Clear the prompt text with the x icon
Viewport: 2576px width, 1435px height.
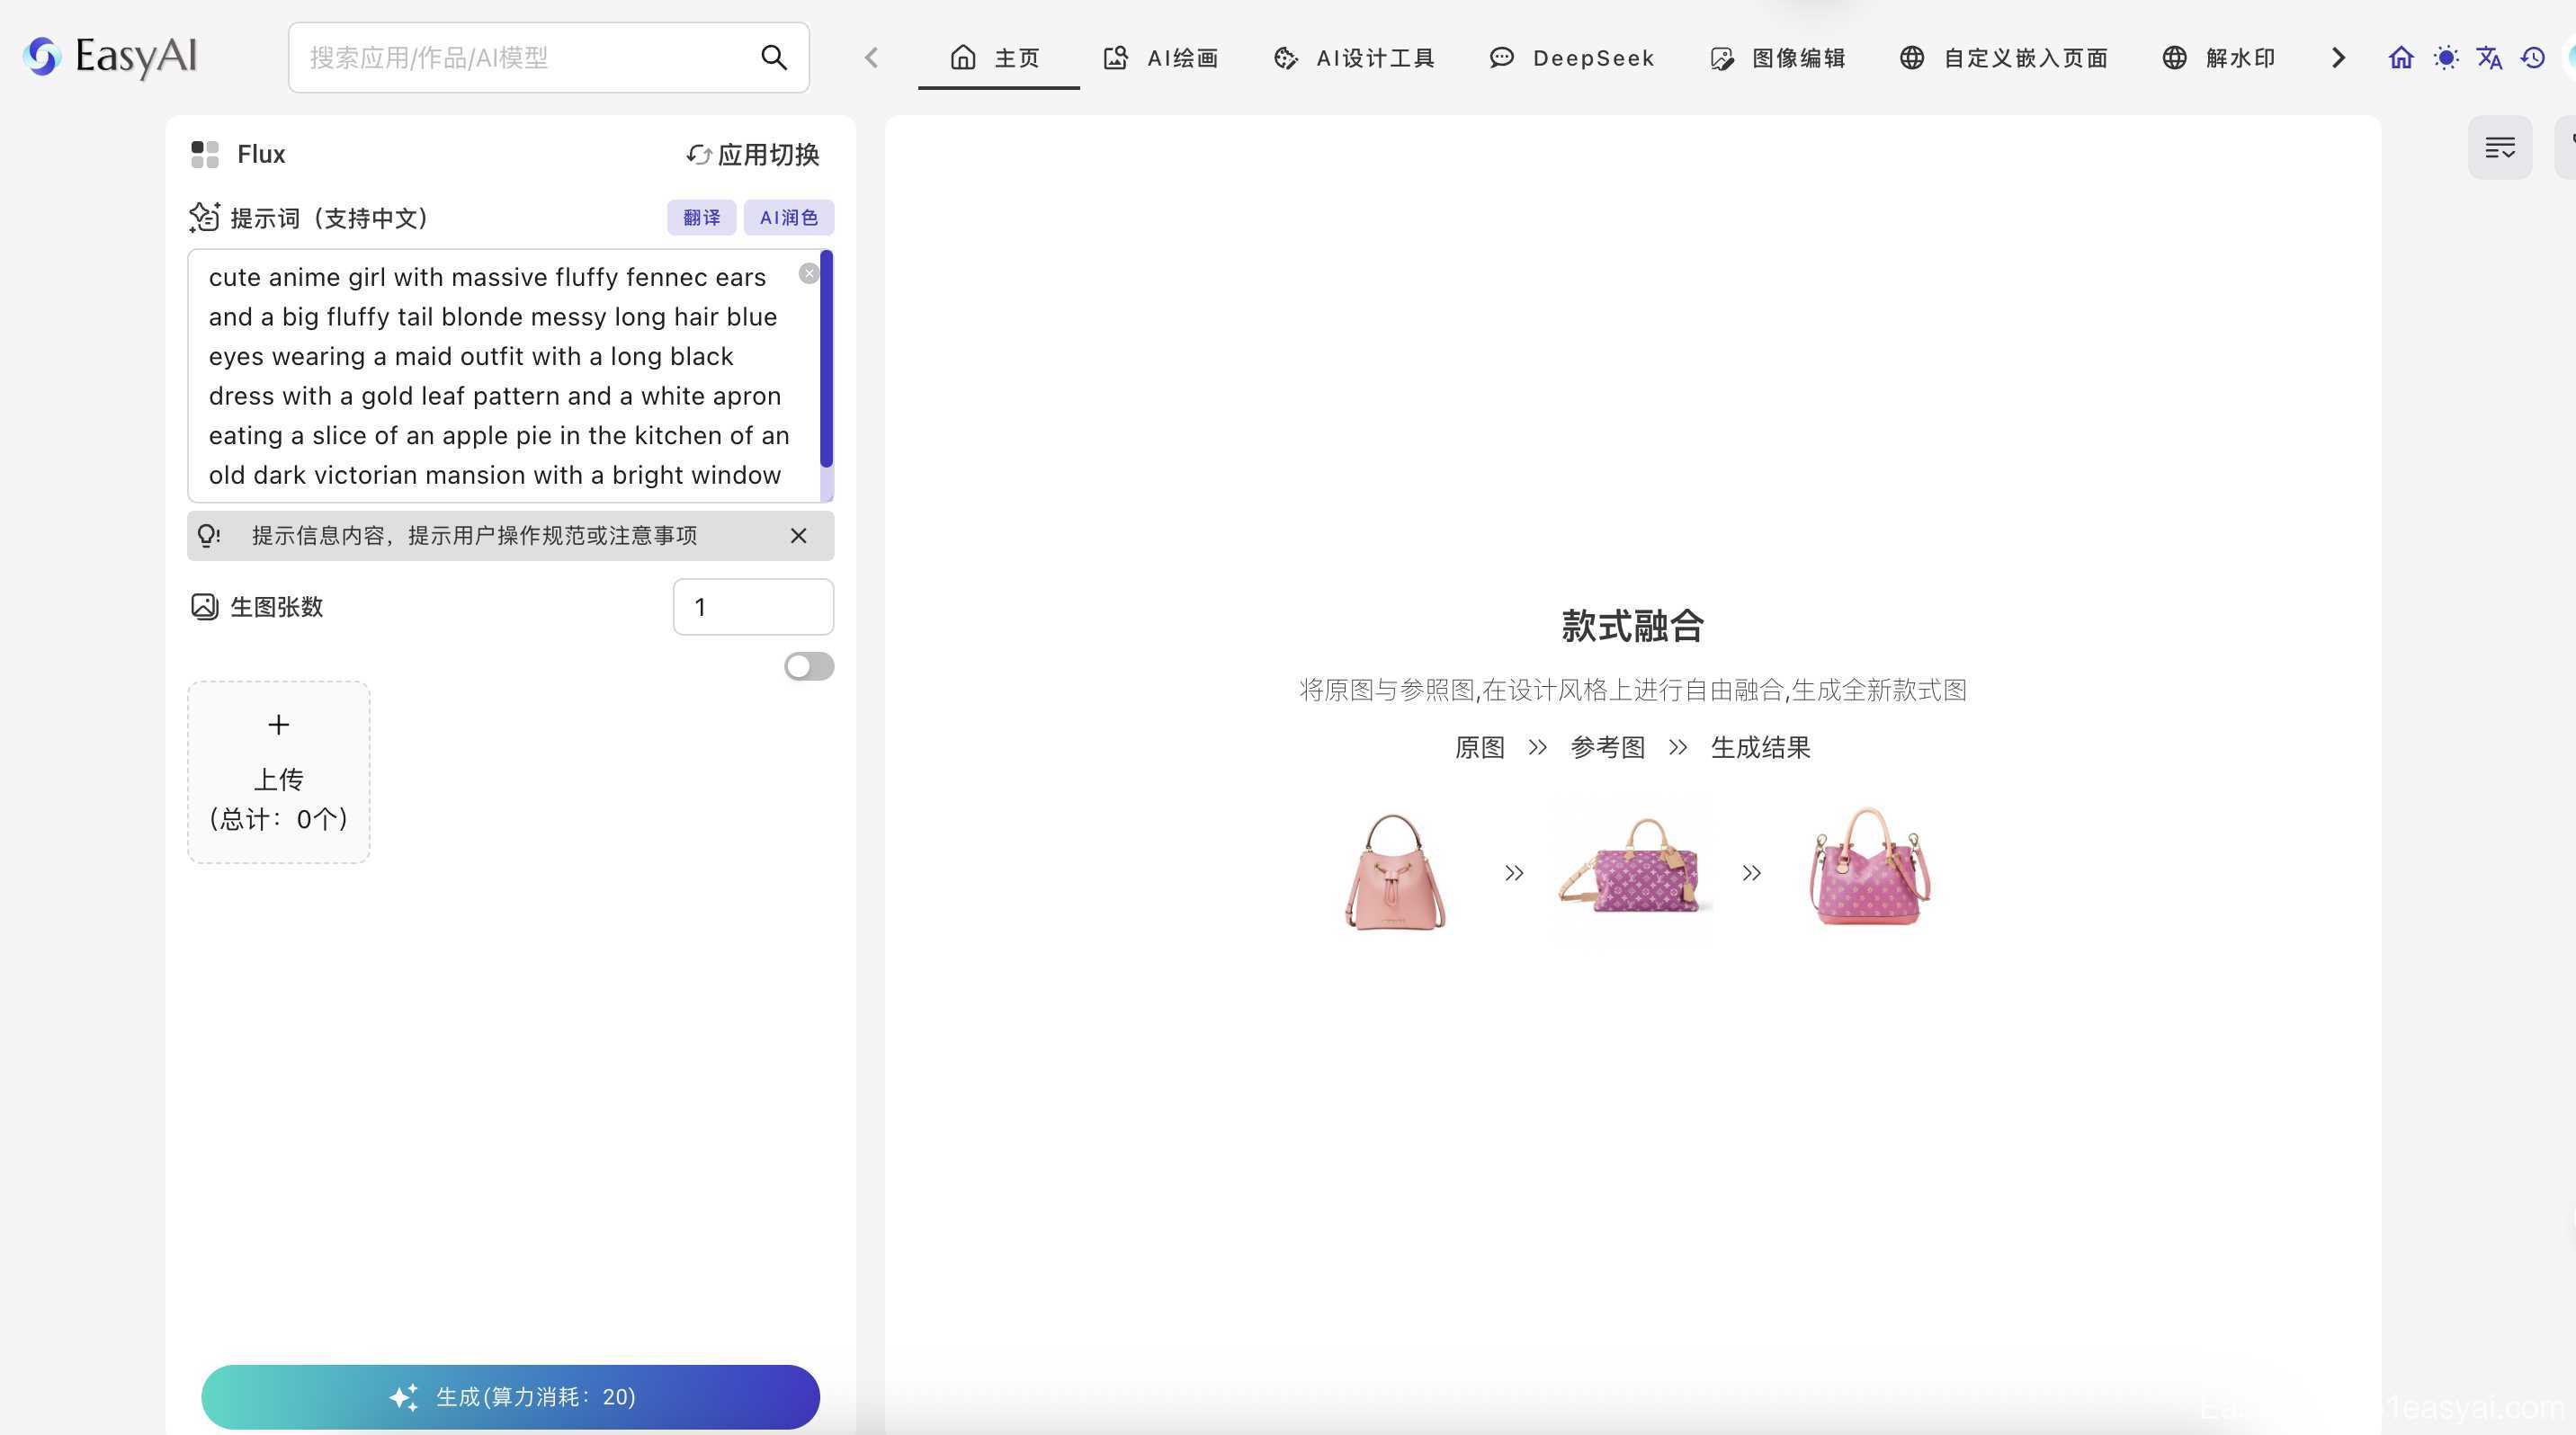click(809, 274)
